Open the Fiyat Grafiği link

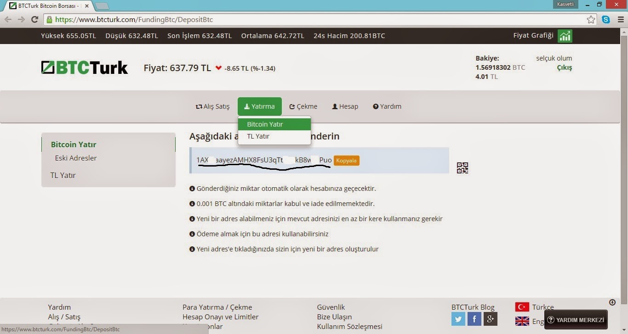533,35
